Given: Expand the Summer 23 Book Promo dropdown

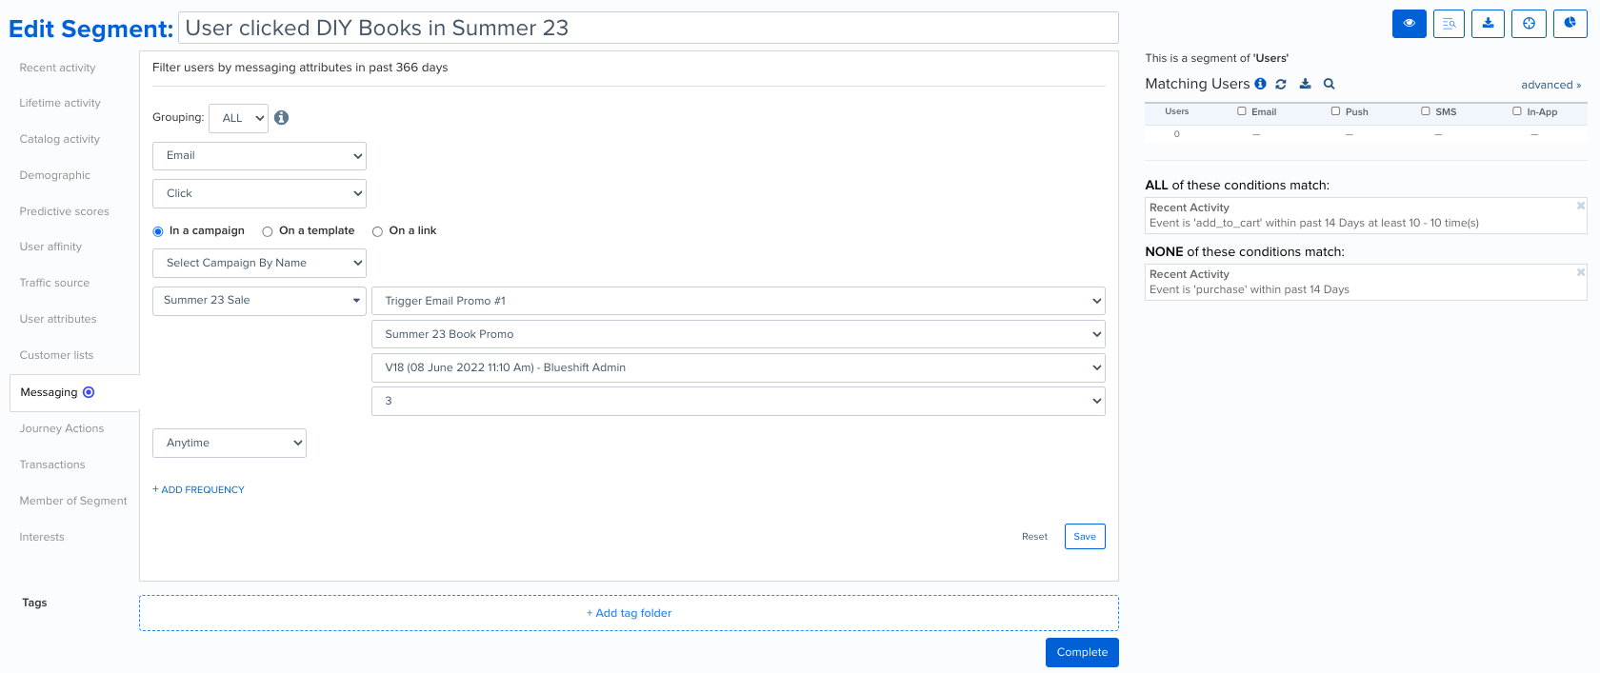Looking at the screenshot, I should (738, 334).
